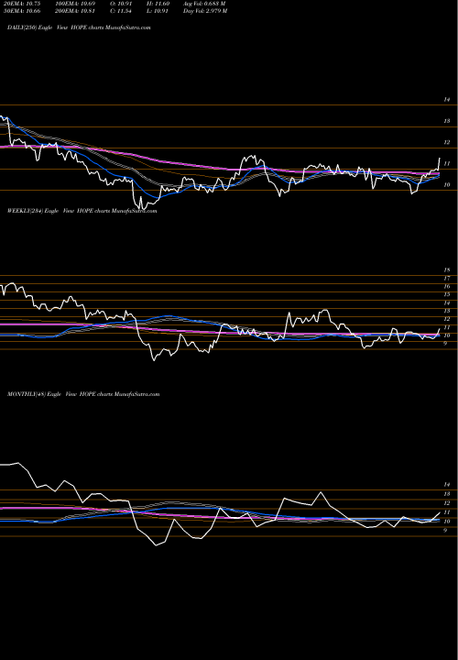Viewport: 458px width, 660px height.
Task: Click the Avg Vol reading
Action: tap(204, 4)
